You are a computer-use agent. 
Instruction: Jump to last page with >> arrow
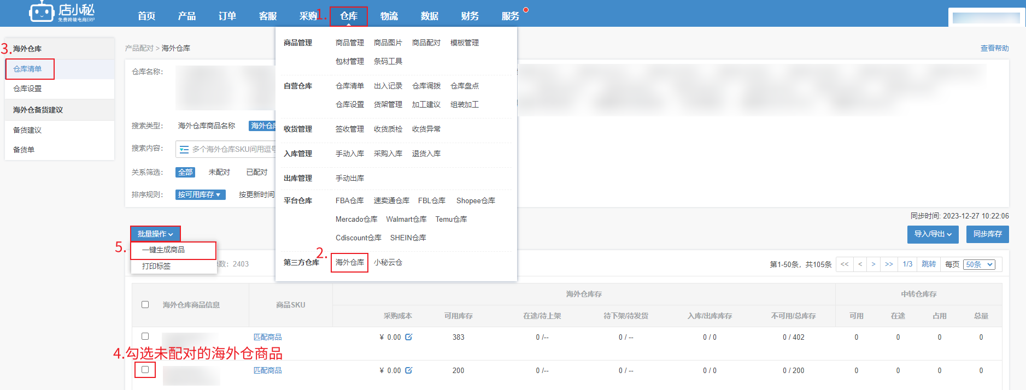point(889,264)
